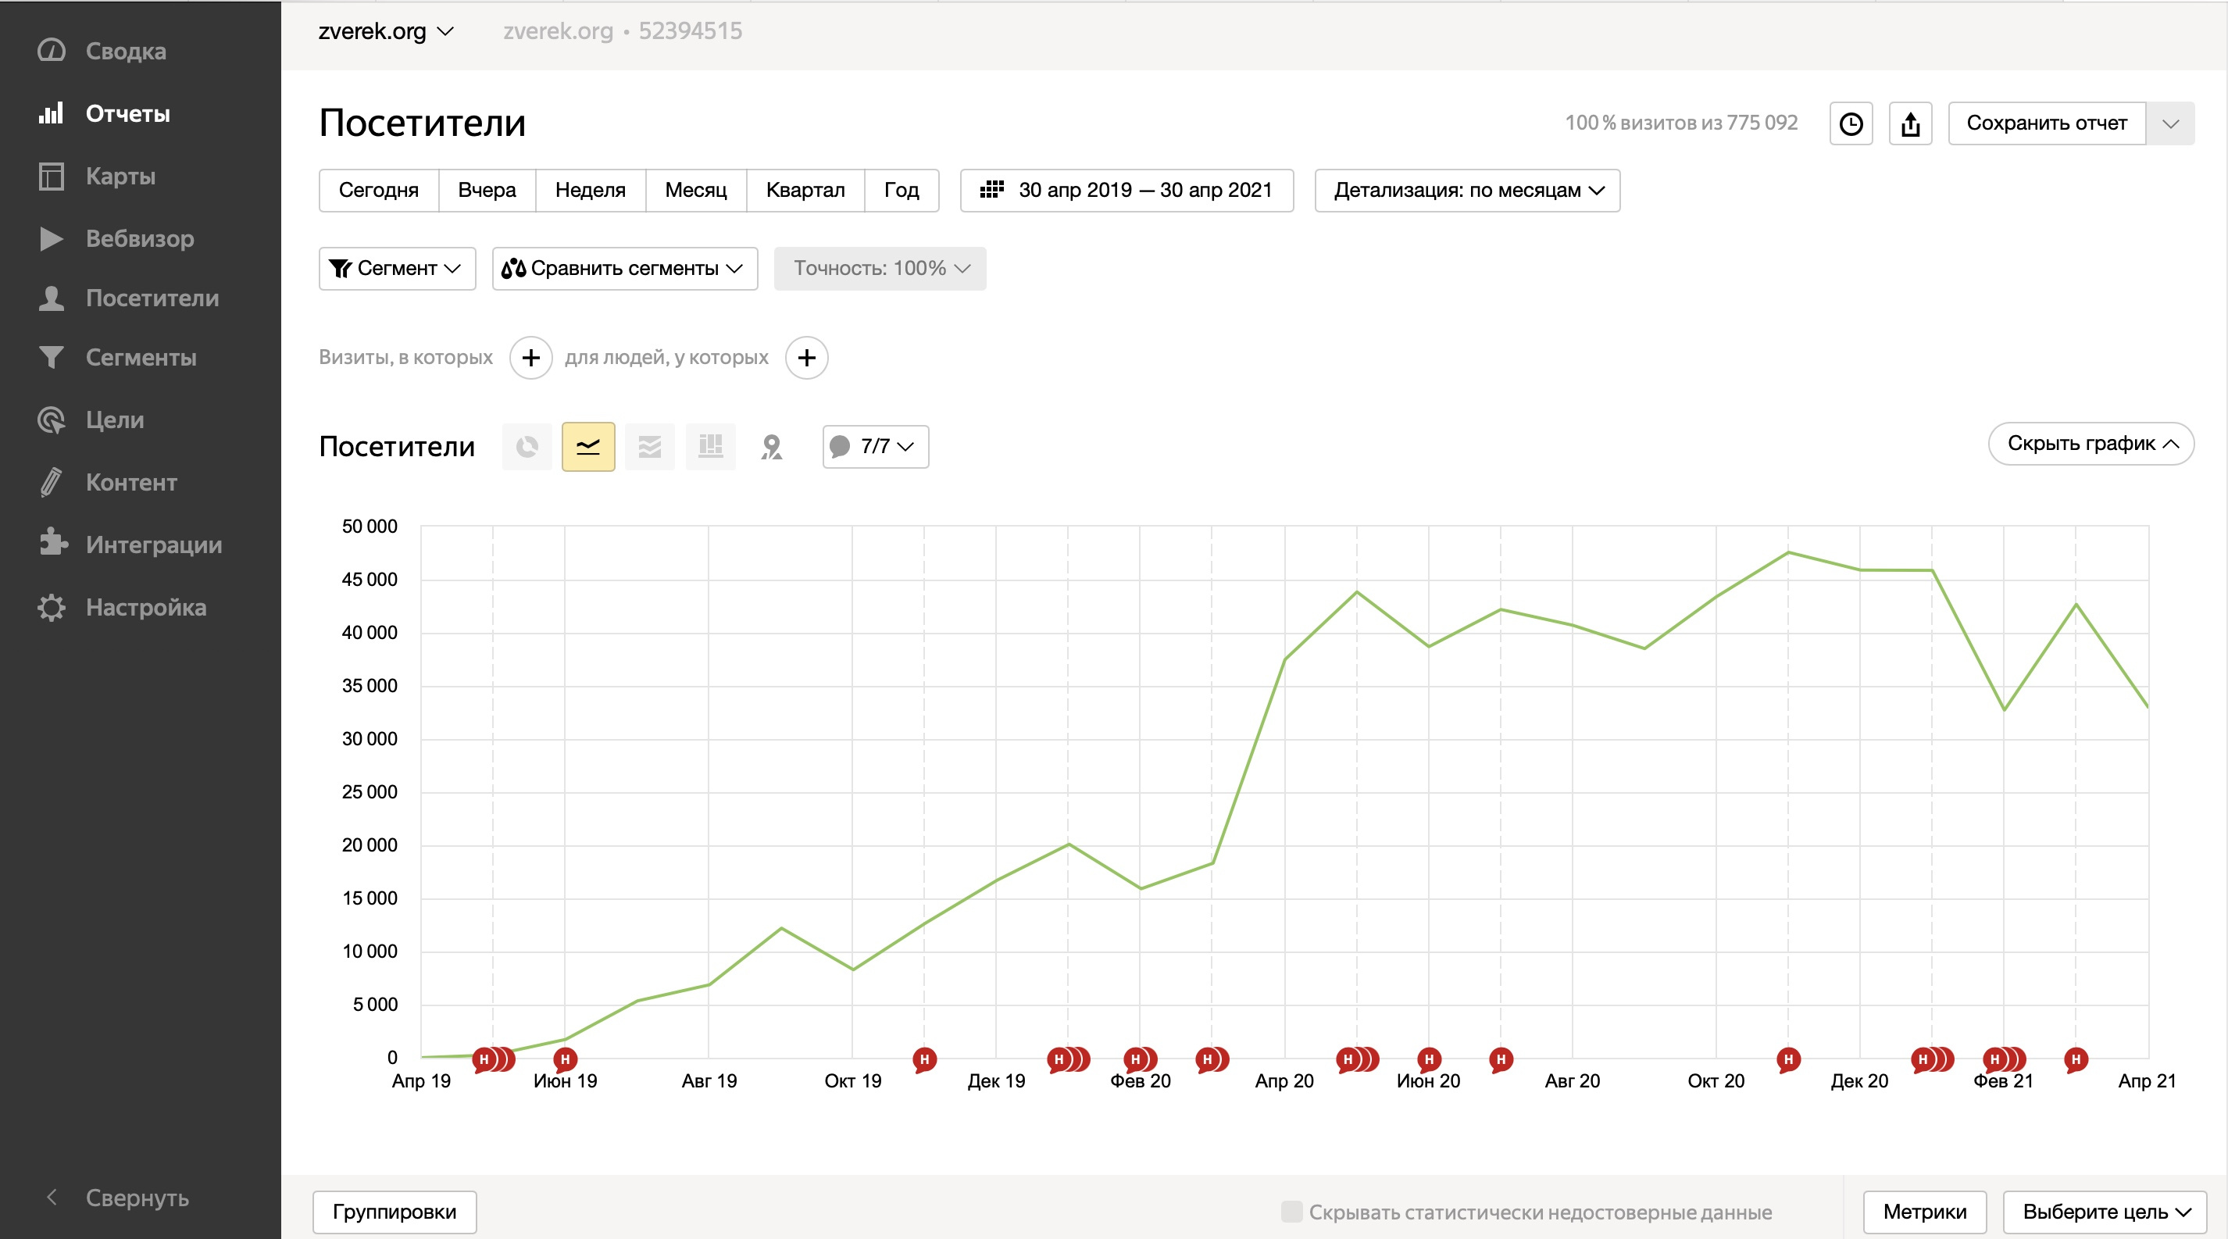
Task: Click the Группировки button
Action: click(395, 1212)
